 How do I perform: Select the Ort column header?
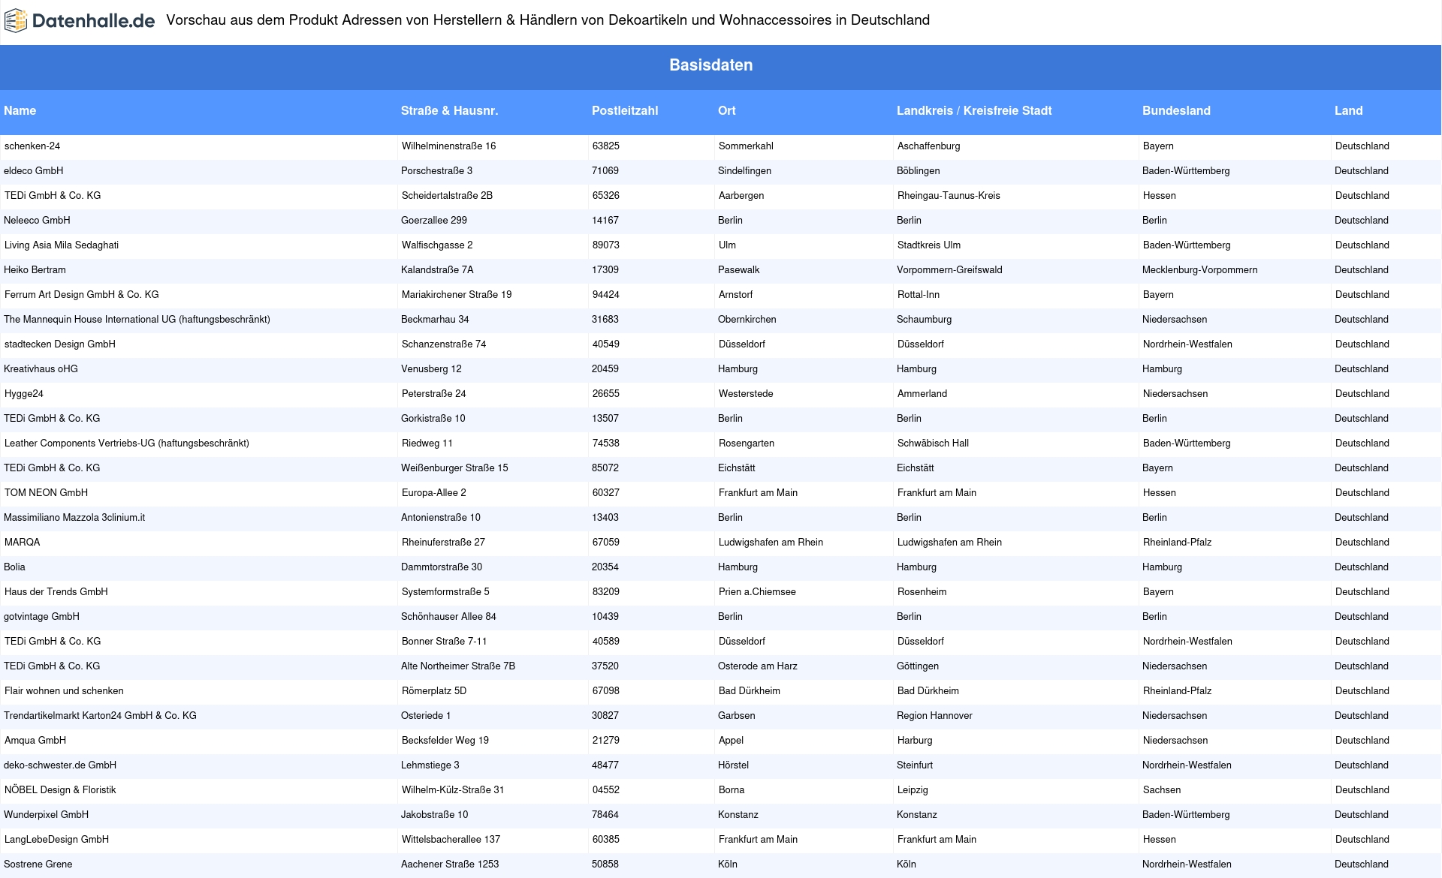pyautogui.click(x=726, y=111)
